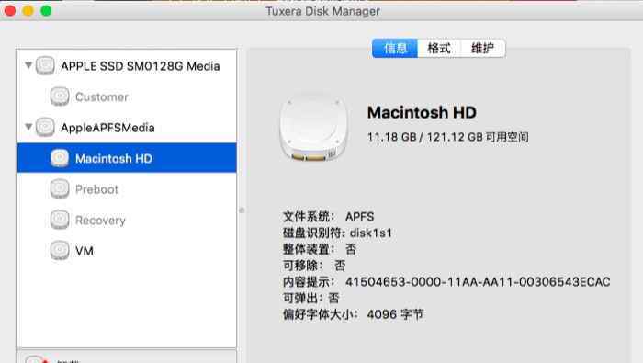Click the Customer volume icon
The image size is (643, 363).
point(60,96)
